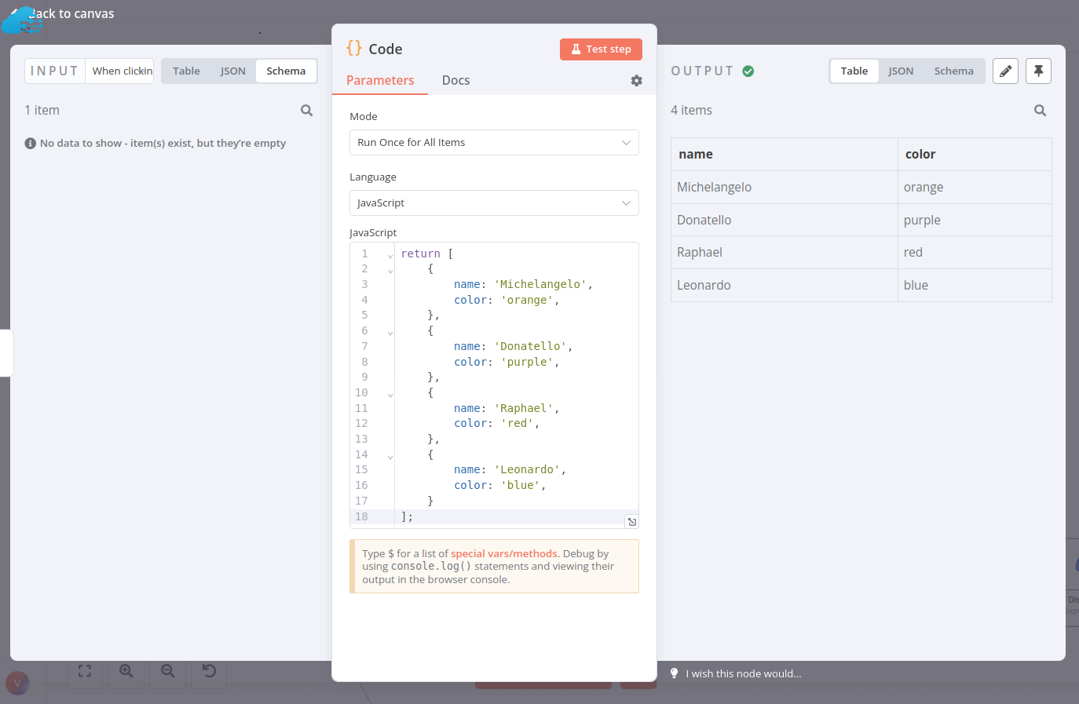Image resolution: width=1079 pixels, height=704 pixels.
Task: Click zoom out magnifier on canvas
Action: 167,671
